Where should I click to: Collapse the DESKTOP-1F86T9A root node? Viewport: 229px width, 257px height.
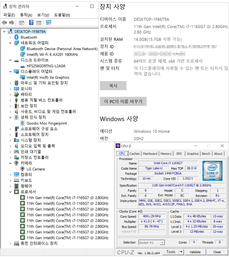point(4,31)
